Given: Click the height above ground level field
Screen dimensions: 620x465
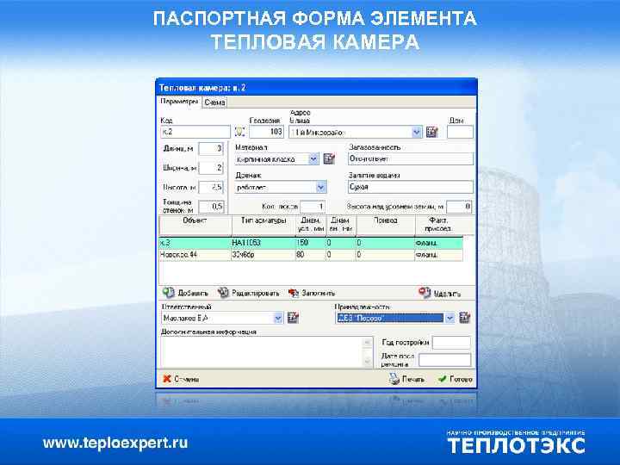Looking at the screenshot, I should point(460,207).
